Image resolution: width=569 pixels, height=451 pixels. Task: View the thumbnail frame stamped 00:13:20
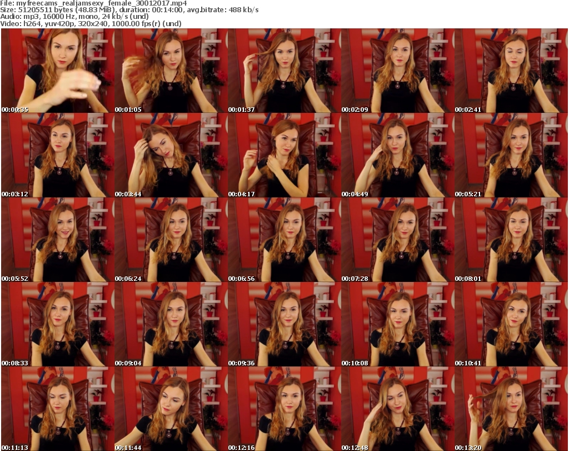pos(511,409)
